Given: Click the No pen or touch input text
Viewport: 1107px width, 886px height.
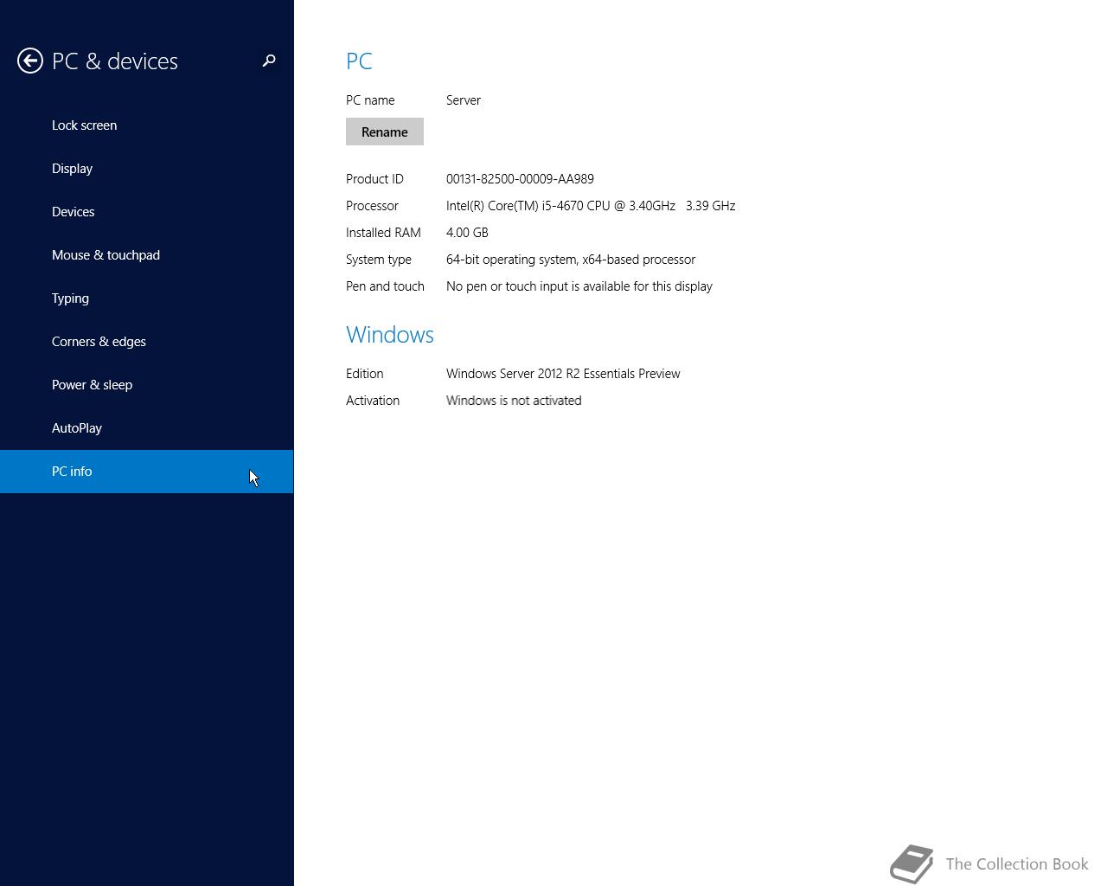Looking at the screenshot, I should click(579, 286).
